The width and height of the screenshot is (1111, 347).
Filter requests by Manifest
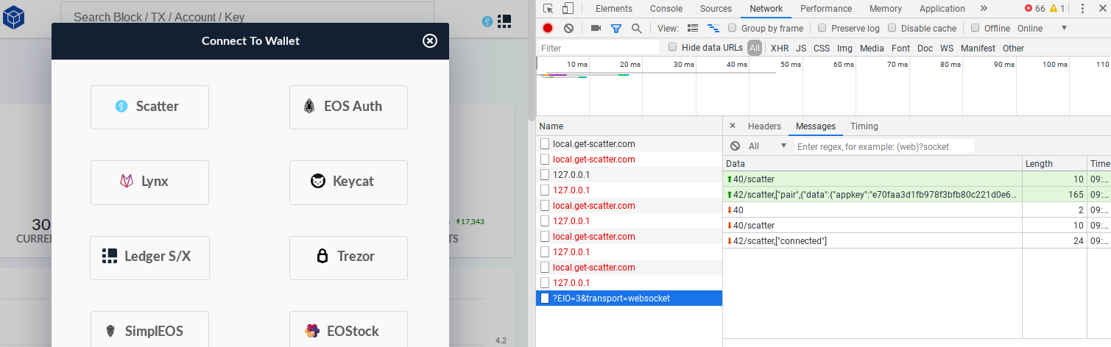pyautogui.click(x=978, y=48)
